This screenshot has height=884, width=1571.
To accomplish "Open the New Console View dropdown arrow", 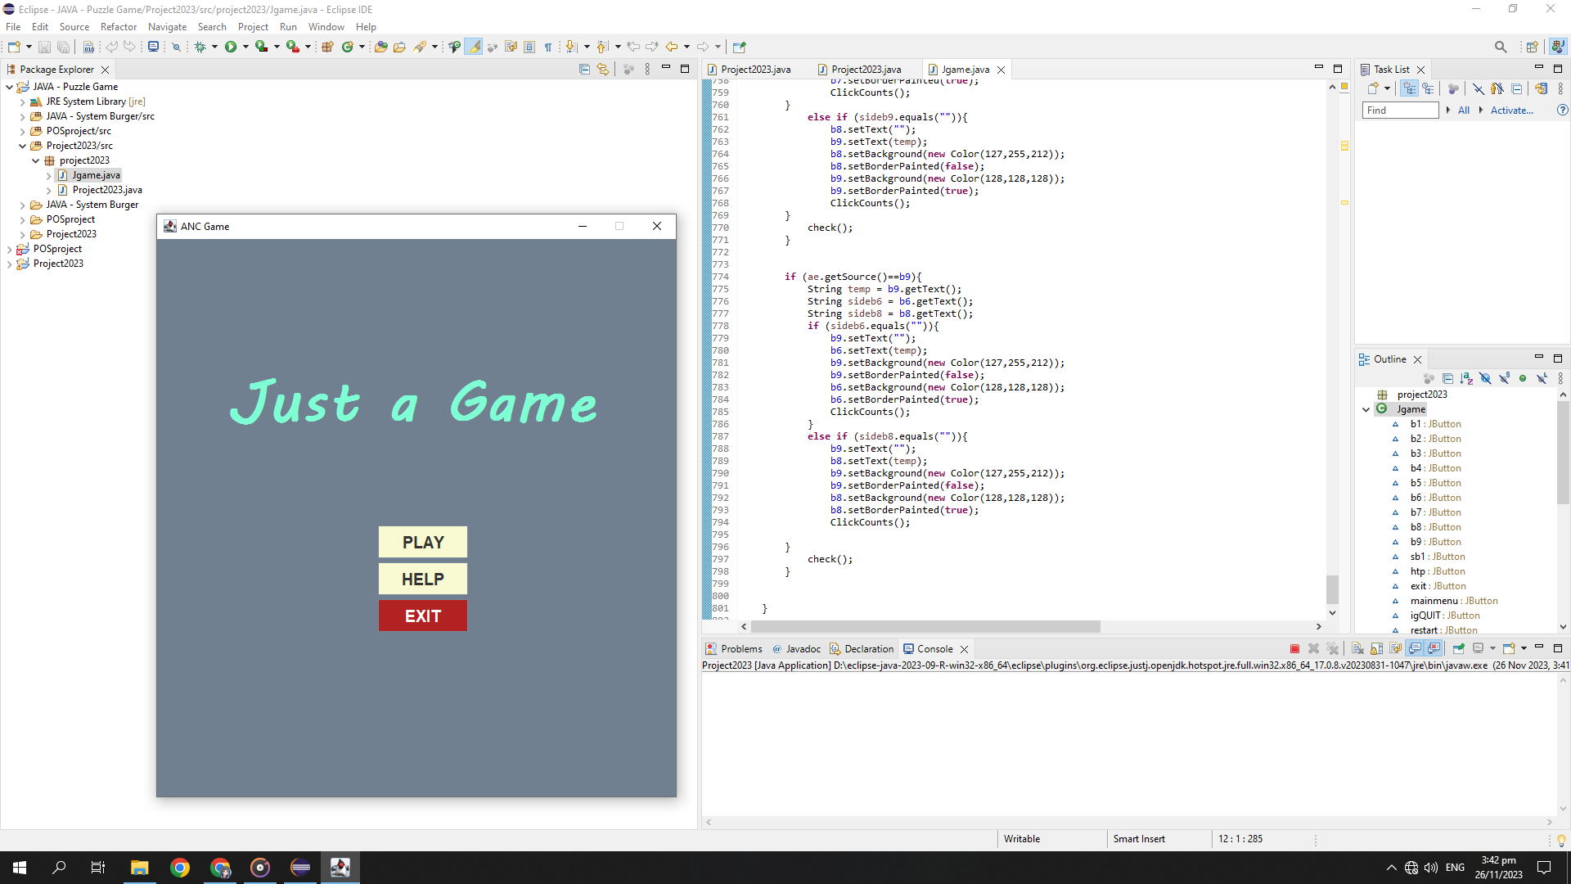I will (x=1524, y=649).
